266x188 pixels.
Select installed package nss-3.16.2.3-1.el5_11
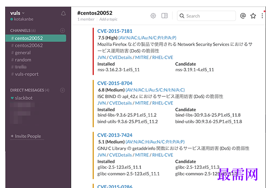tap(118, 69)
